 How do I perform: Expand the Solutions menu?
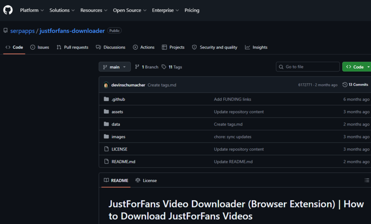click(62, 10)
